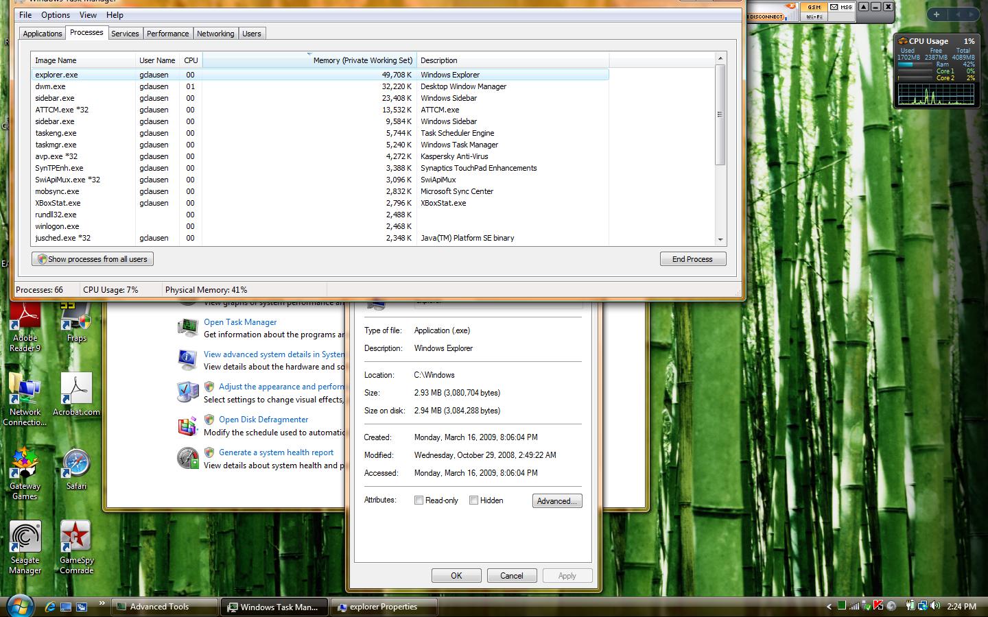Select GSM mode in connection widget
Viewport: 988px width, 617px height.
point(814,7)
